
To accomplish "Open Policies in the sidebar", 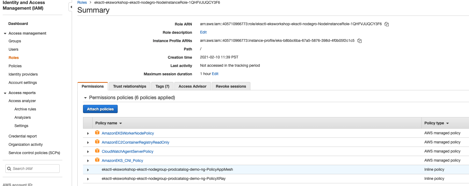I will click(15, 66).
